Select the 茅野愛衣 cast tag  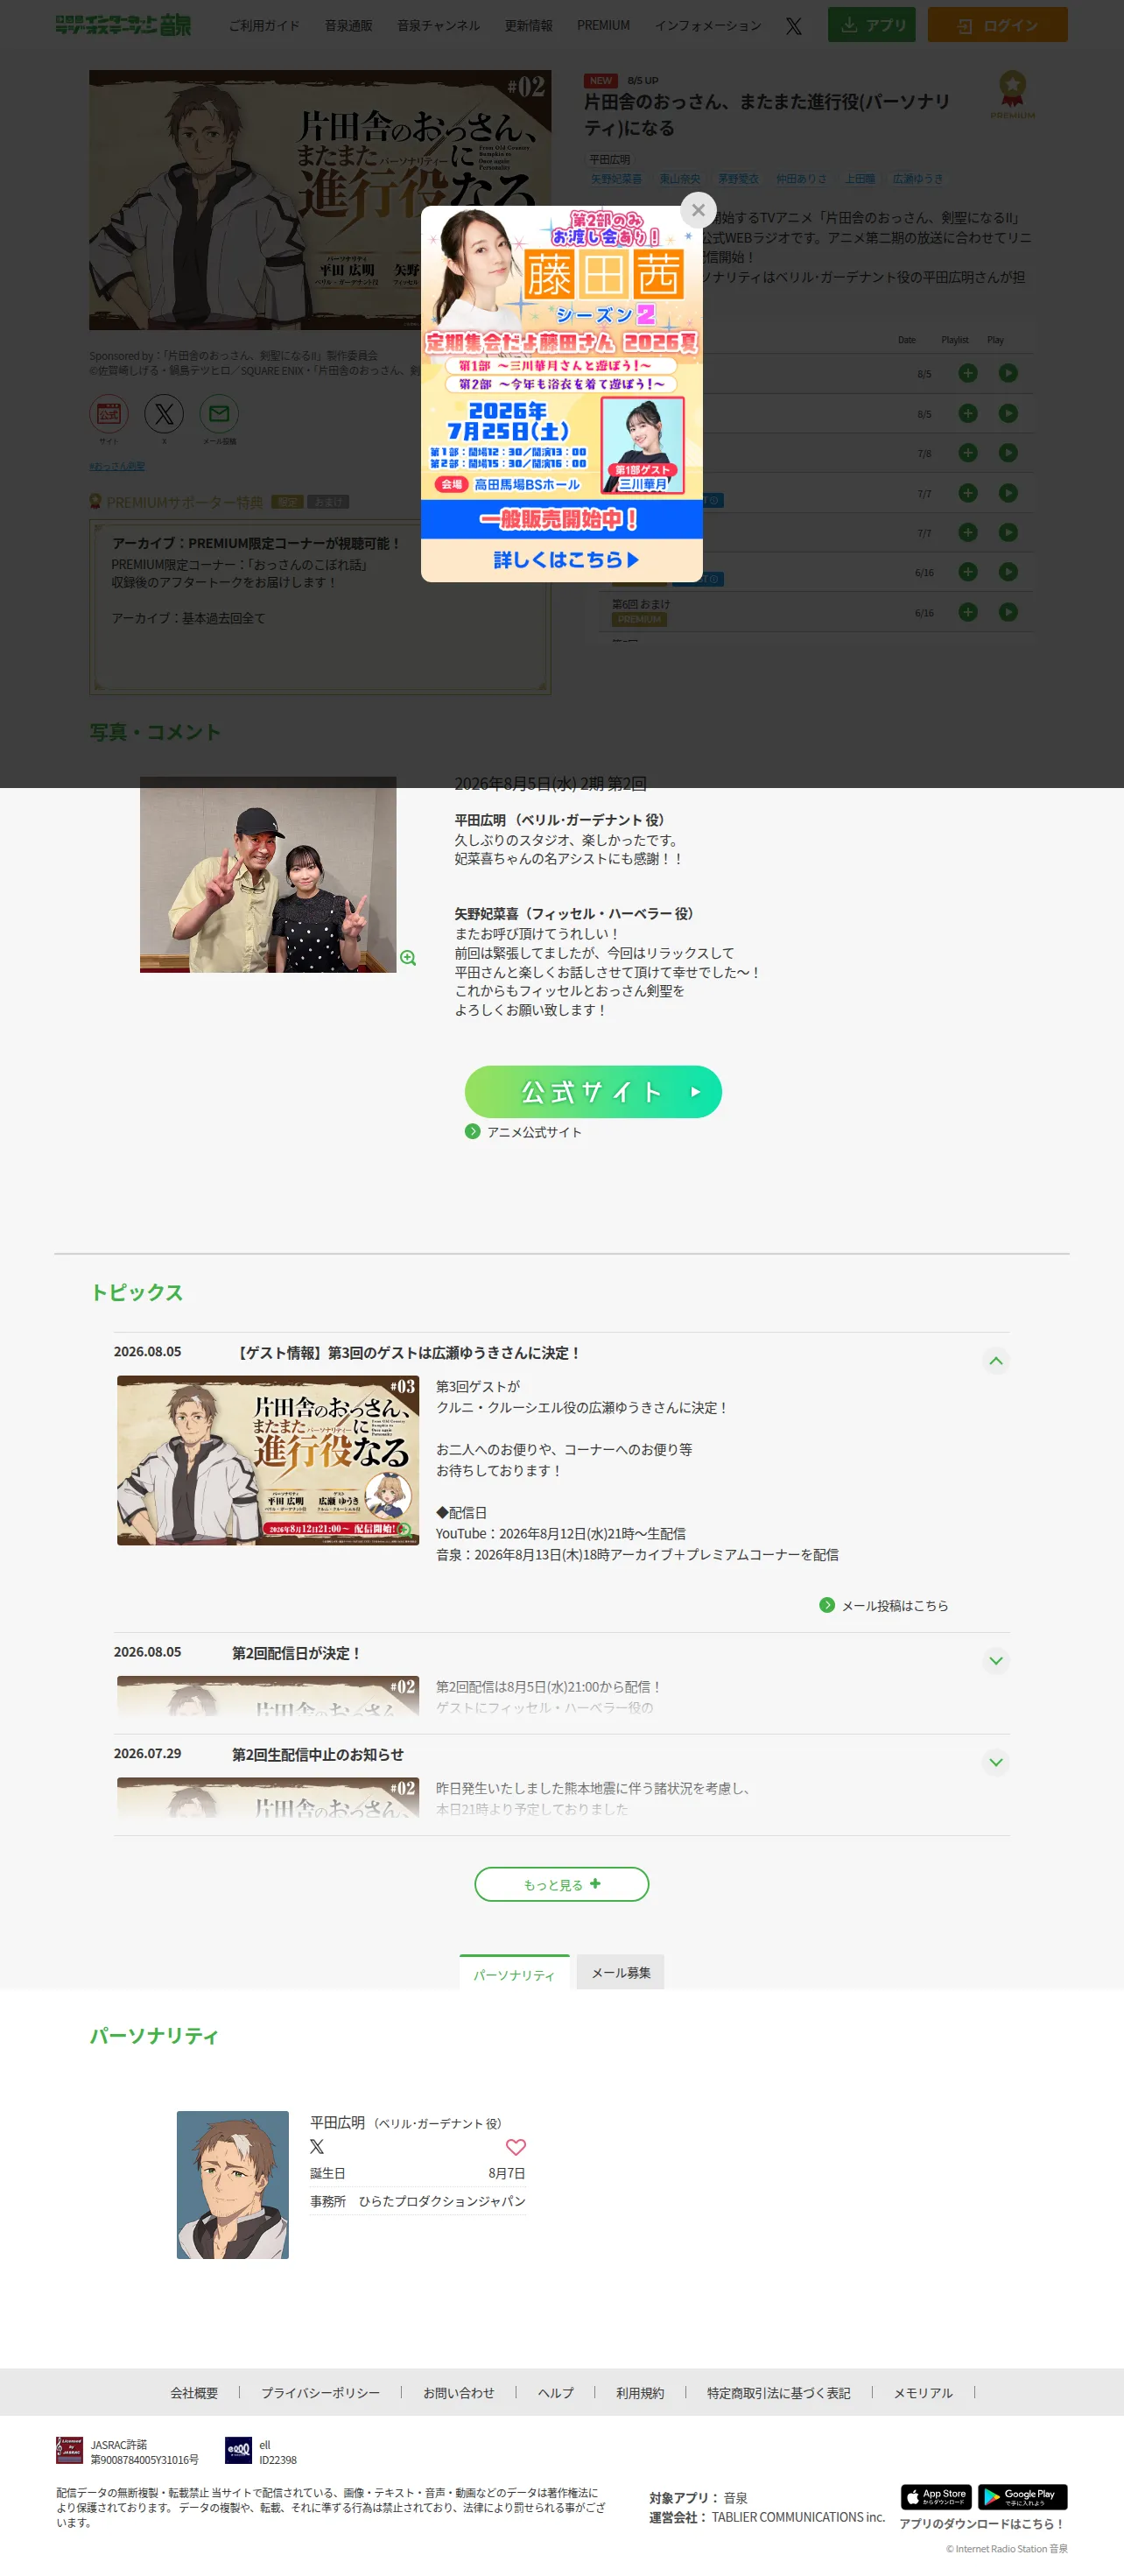click(738, 179)
